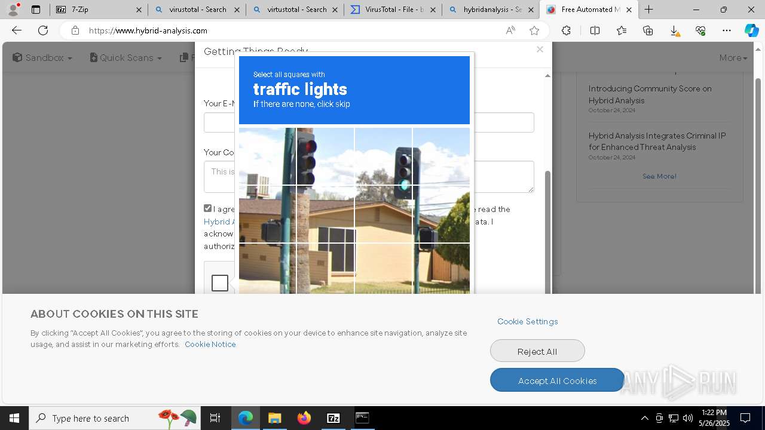Open Downloads icon with warning

pyautogui.click(x=674, y=30)
